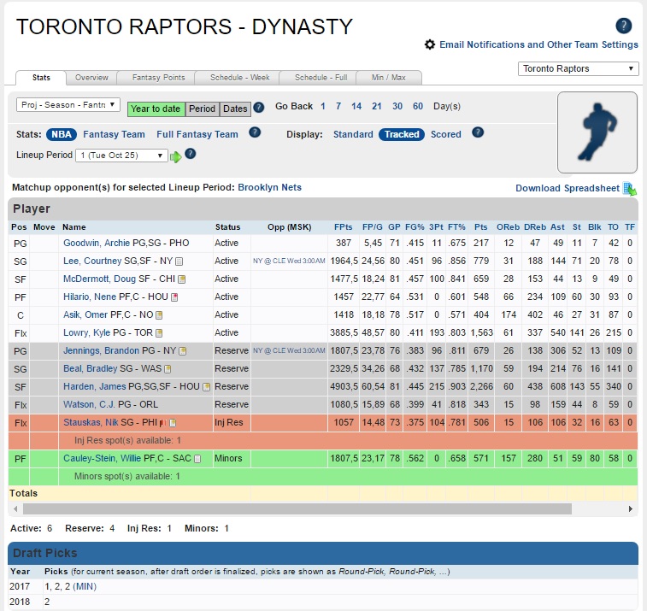The height and width of the screenshot is (611, 647).
Task: Open Archie Goodwin player link
Action: [x=97, y=243]
